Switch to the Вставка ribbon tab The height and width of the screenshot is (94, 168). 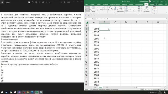pyautogui.click(x=98, y=4)
